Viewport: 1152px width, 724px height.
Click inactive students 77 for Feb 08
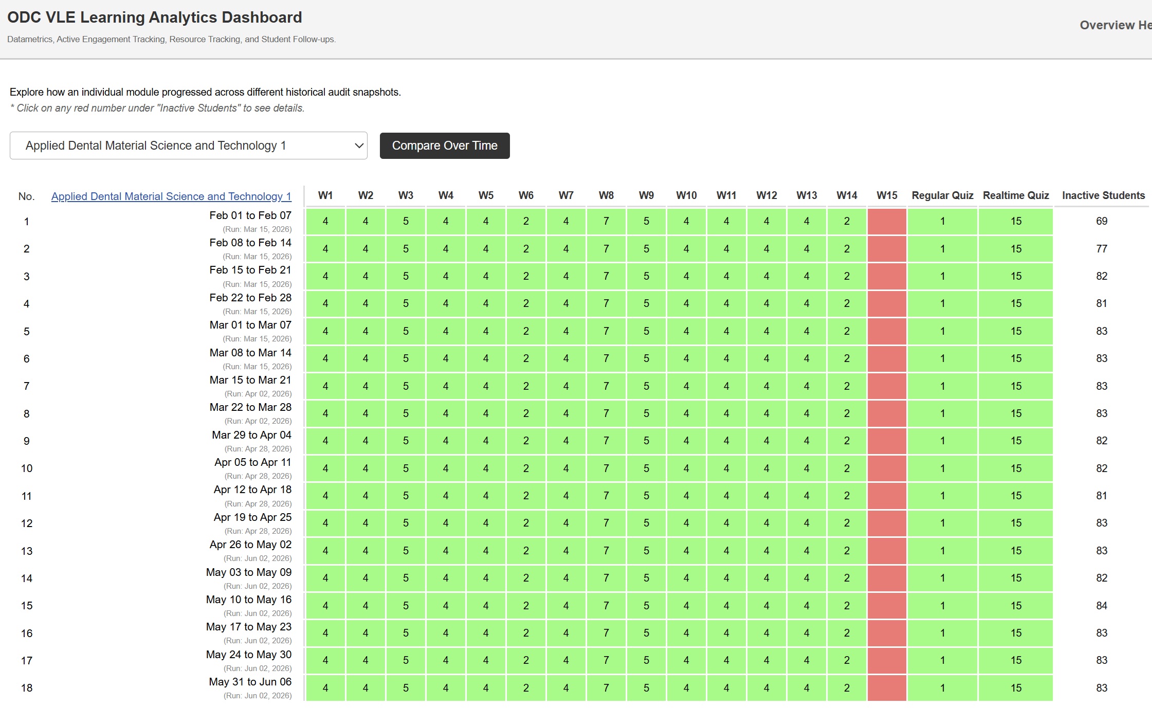(1101, 249)
